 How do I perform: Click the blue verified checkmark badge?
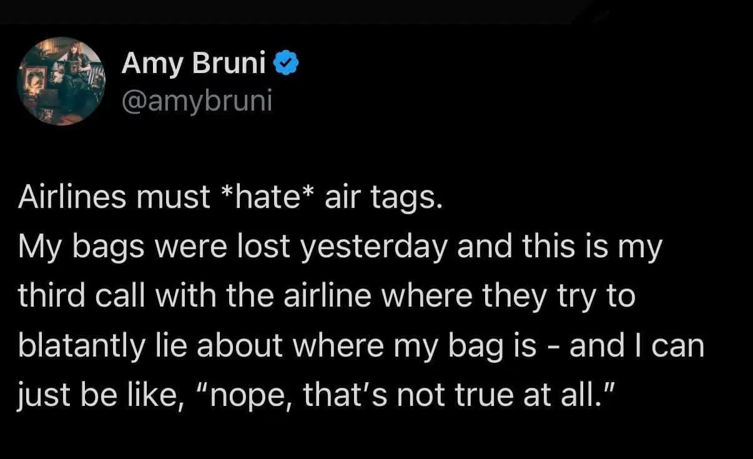click(287, 63)
